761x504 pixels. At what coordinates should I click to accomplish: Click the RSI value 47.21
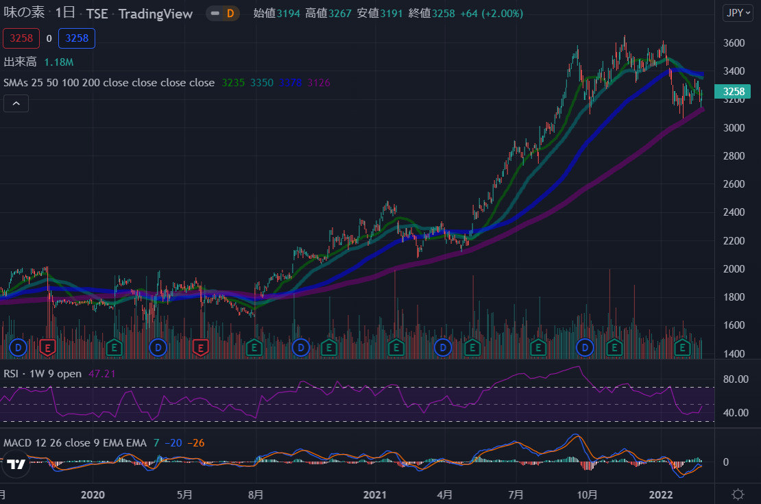pos(102,374)
